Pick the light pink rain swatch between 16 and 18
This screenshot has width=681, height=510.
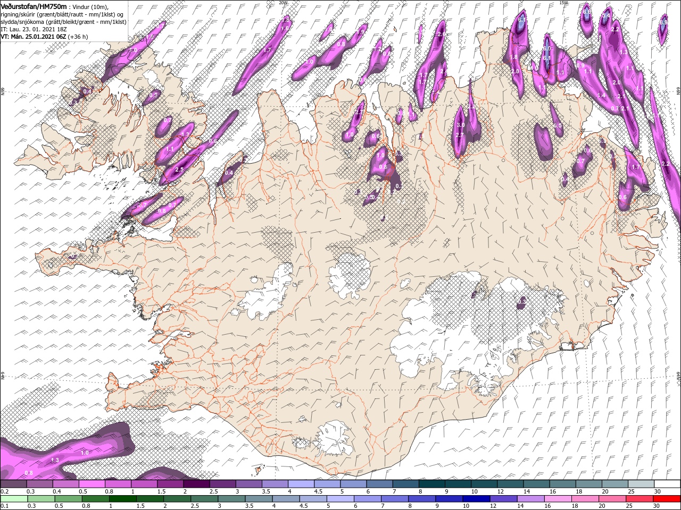point(559,498)
